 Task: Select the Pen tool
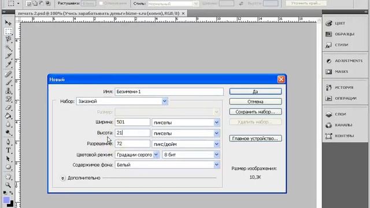8,142
